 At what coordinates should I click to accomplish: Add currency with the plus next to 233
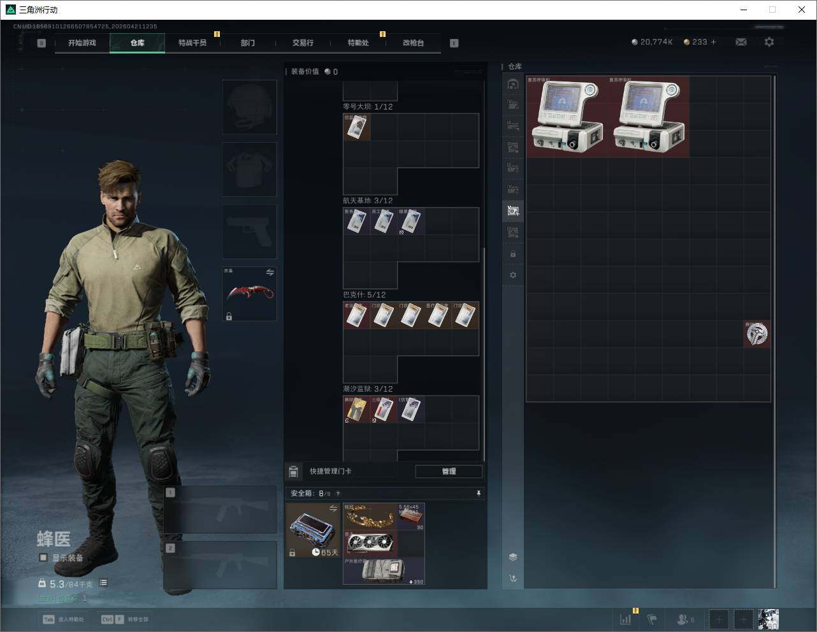pos(713,42)
